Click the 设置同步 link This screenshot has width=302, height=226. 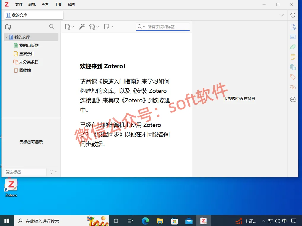108,134
